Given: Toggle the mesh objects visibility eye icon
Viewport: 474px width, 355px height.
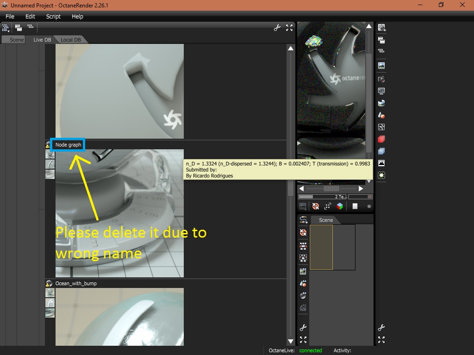Looking at the screenshot, I should pyautogui.click(x=303, y=283).
